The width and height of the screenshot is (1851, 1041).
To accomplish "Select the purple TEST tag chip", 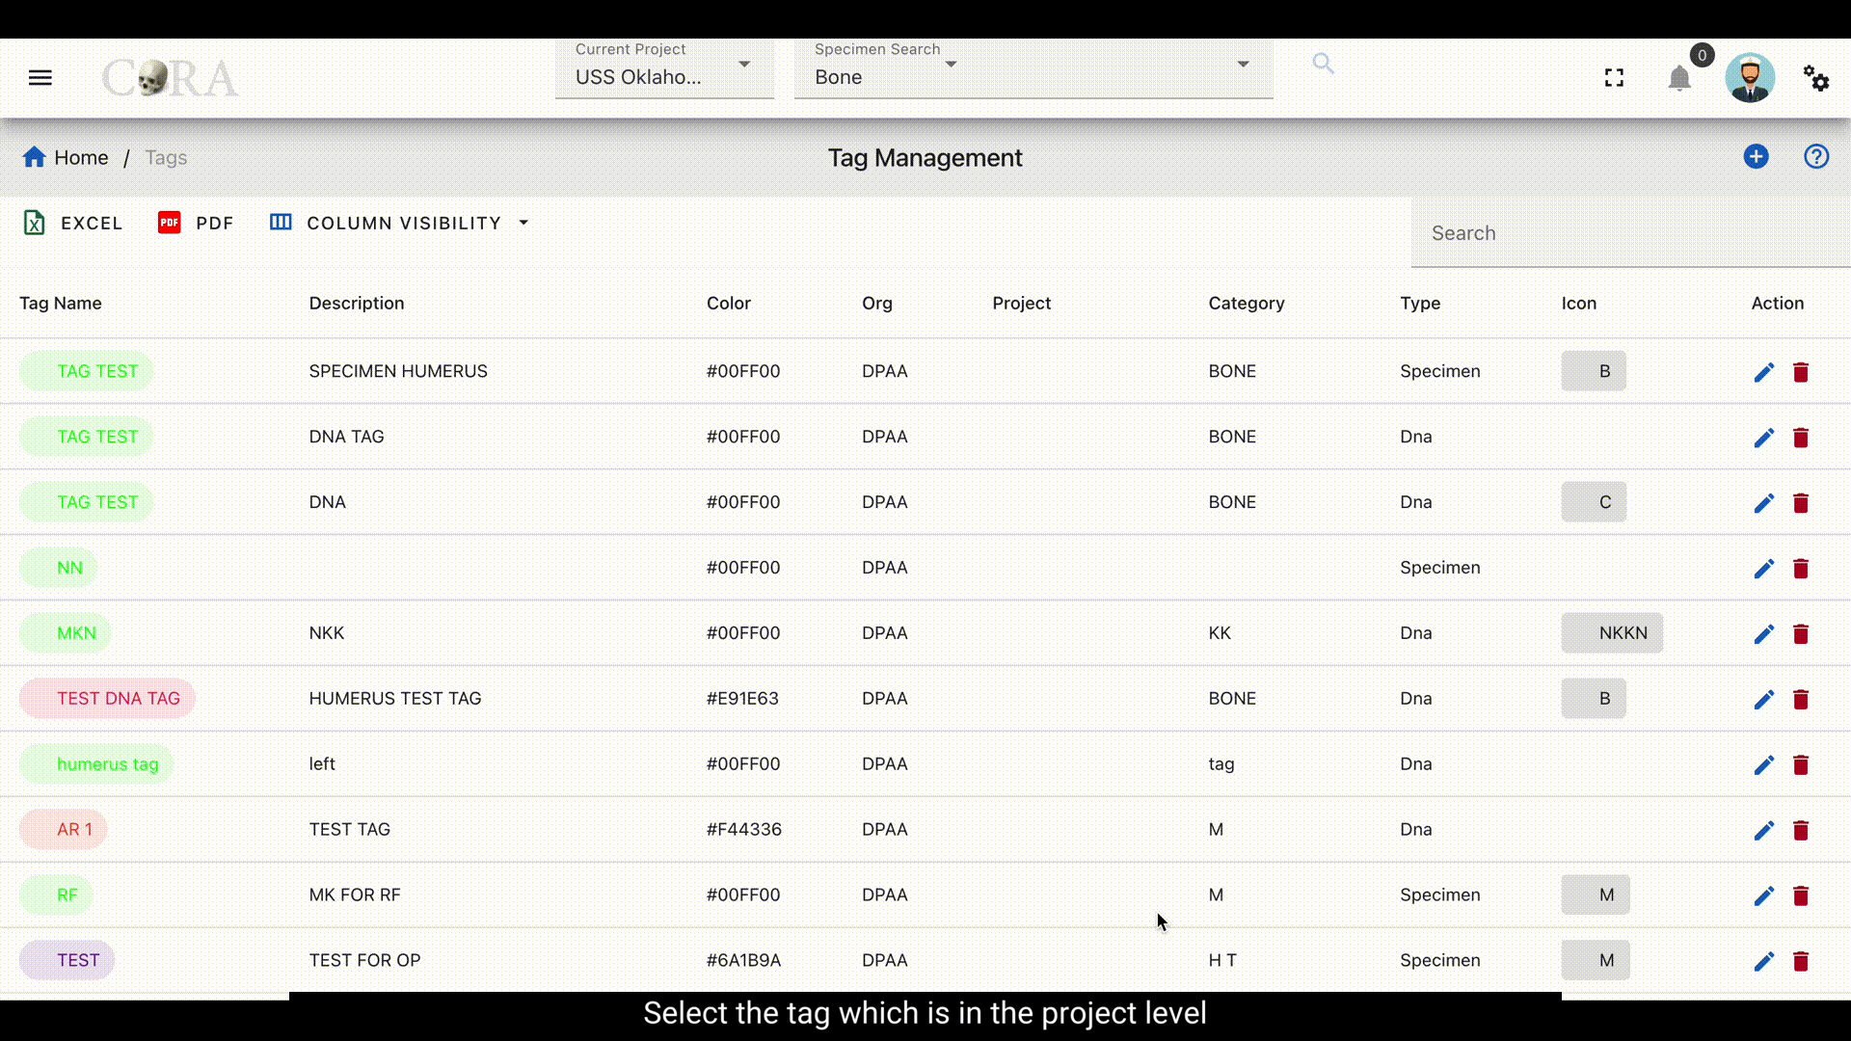I will [x=67, y=961].
